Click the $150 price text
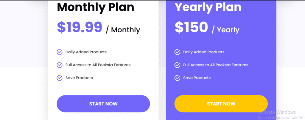The image size is (305, 120). (192, 27)
